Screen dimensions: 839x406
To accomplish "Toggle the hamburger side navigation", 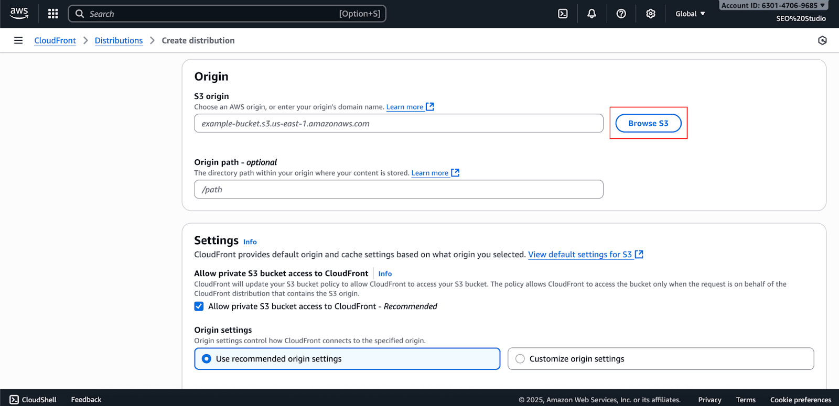I will click(18, 40).
